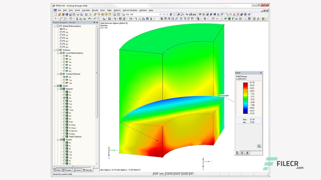
Task: Open the Calculate menu
Action: [x=86, y=10]
